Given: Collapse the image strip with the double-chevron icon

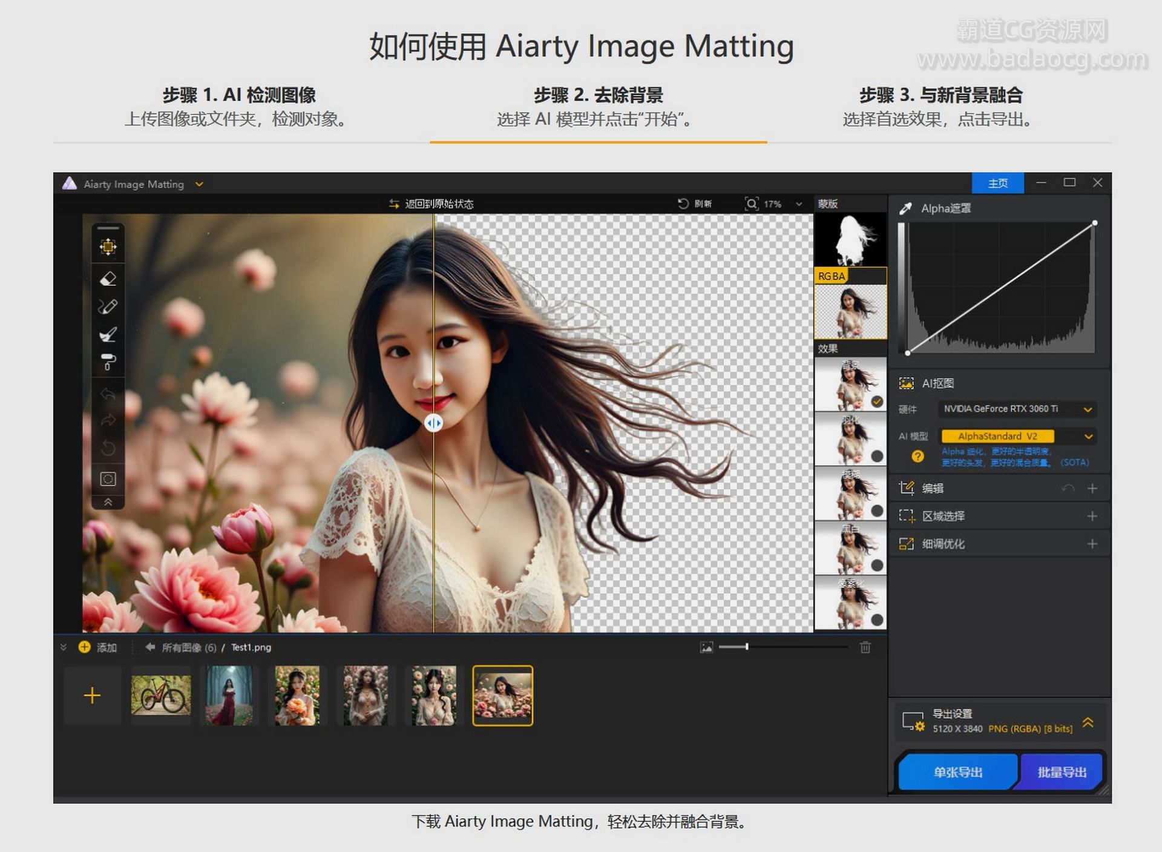Looking at the screenshot, I should pos(64,647).
